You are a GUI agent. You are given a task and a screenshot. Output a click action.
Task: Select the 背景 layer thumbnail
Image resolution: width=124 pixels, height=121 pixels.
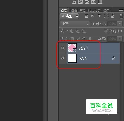(x=72, y=58)
